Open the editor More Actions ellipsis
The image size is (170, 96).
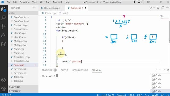[x=167, y=8]
